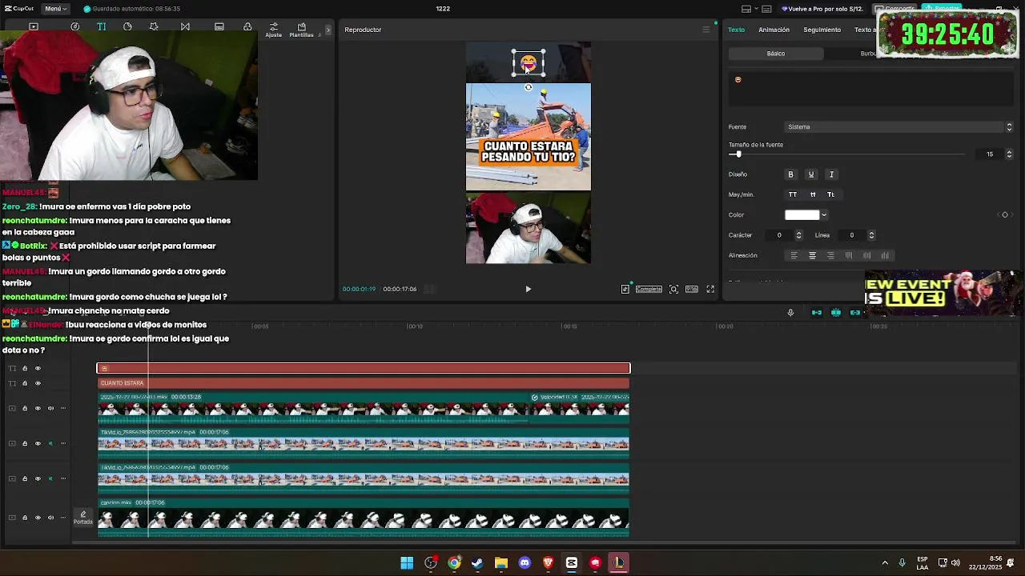Click the bold B icon
This screenshot has height=576, width=1025.
[790, 174]
